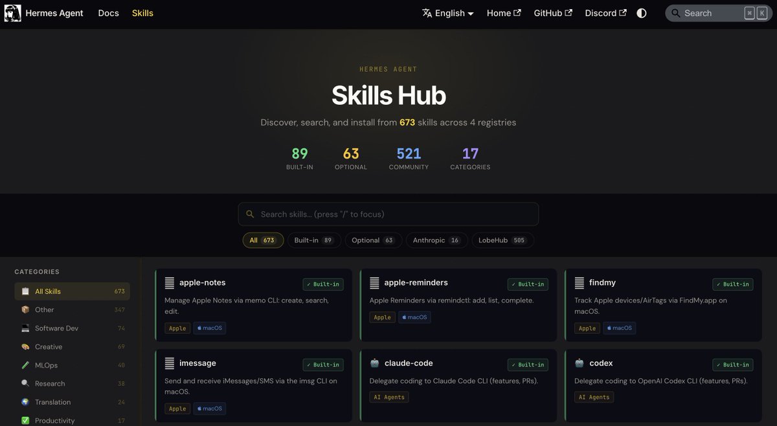Click the Hermes Agent logo image
Screen dimensions: 777x426
coord(13,13)
